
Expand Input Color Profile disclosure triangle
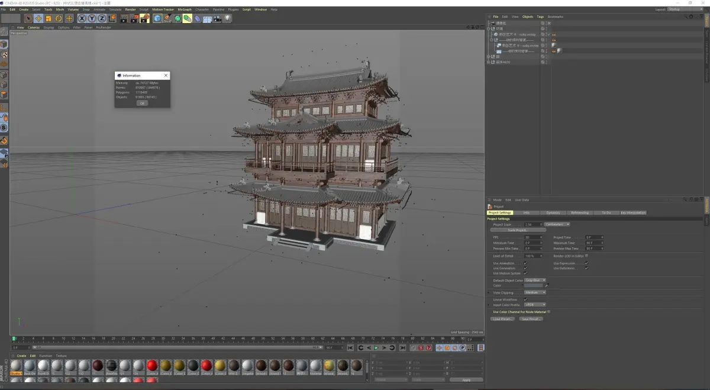[x=489, y=305]
